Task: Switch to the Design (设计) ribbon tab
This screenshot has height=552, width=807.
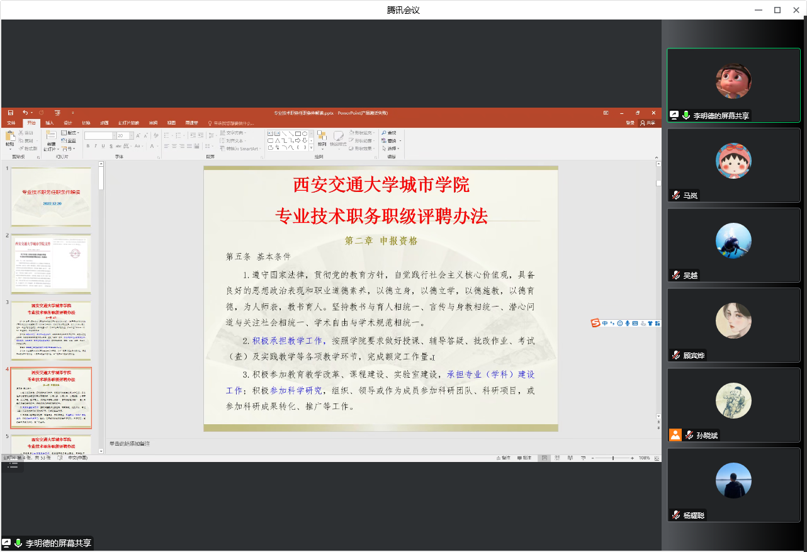Action: pos(68,123)
